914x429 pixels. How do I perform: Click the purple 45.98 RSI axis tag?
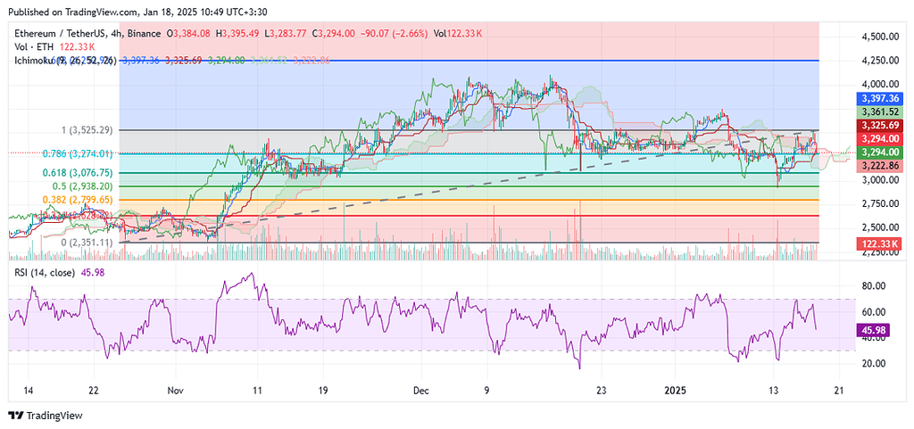[x=875, y=331]
